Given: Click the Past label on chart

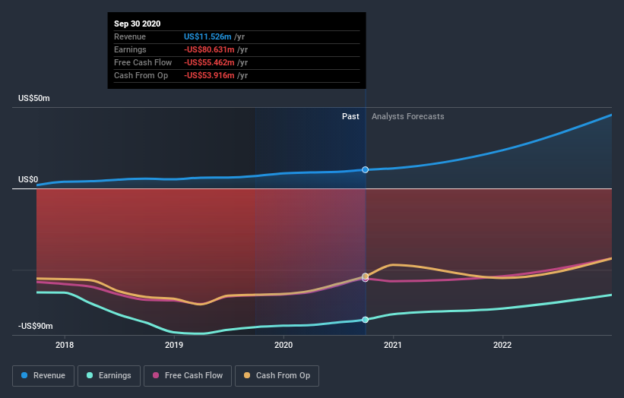Looking at the screenshot, I should 350,116.
